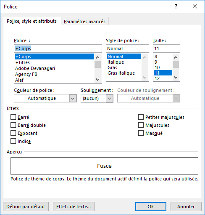Enable the Barré checkbox

pos(13,117)
